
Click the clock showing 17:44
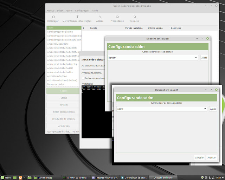(x=218, y=178)
